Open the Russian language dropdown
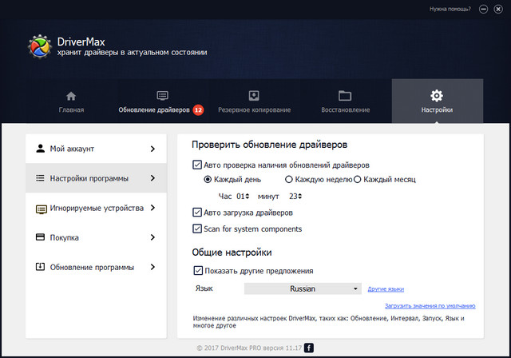511x358 pixels. (303, 288)
